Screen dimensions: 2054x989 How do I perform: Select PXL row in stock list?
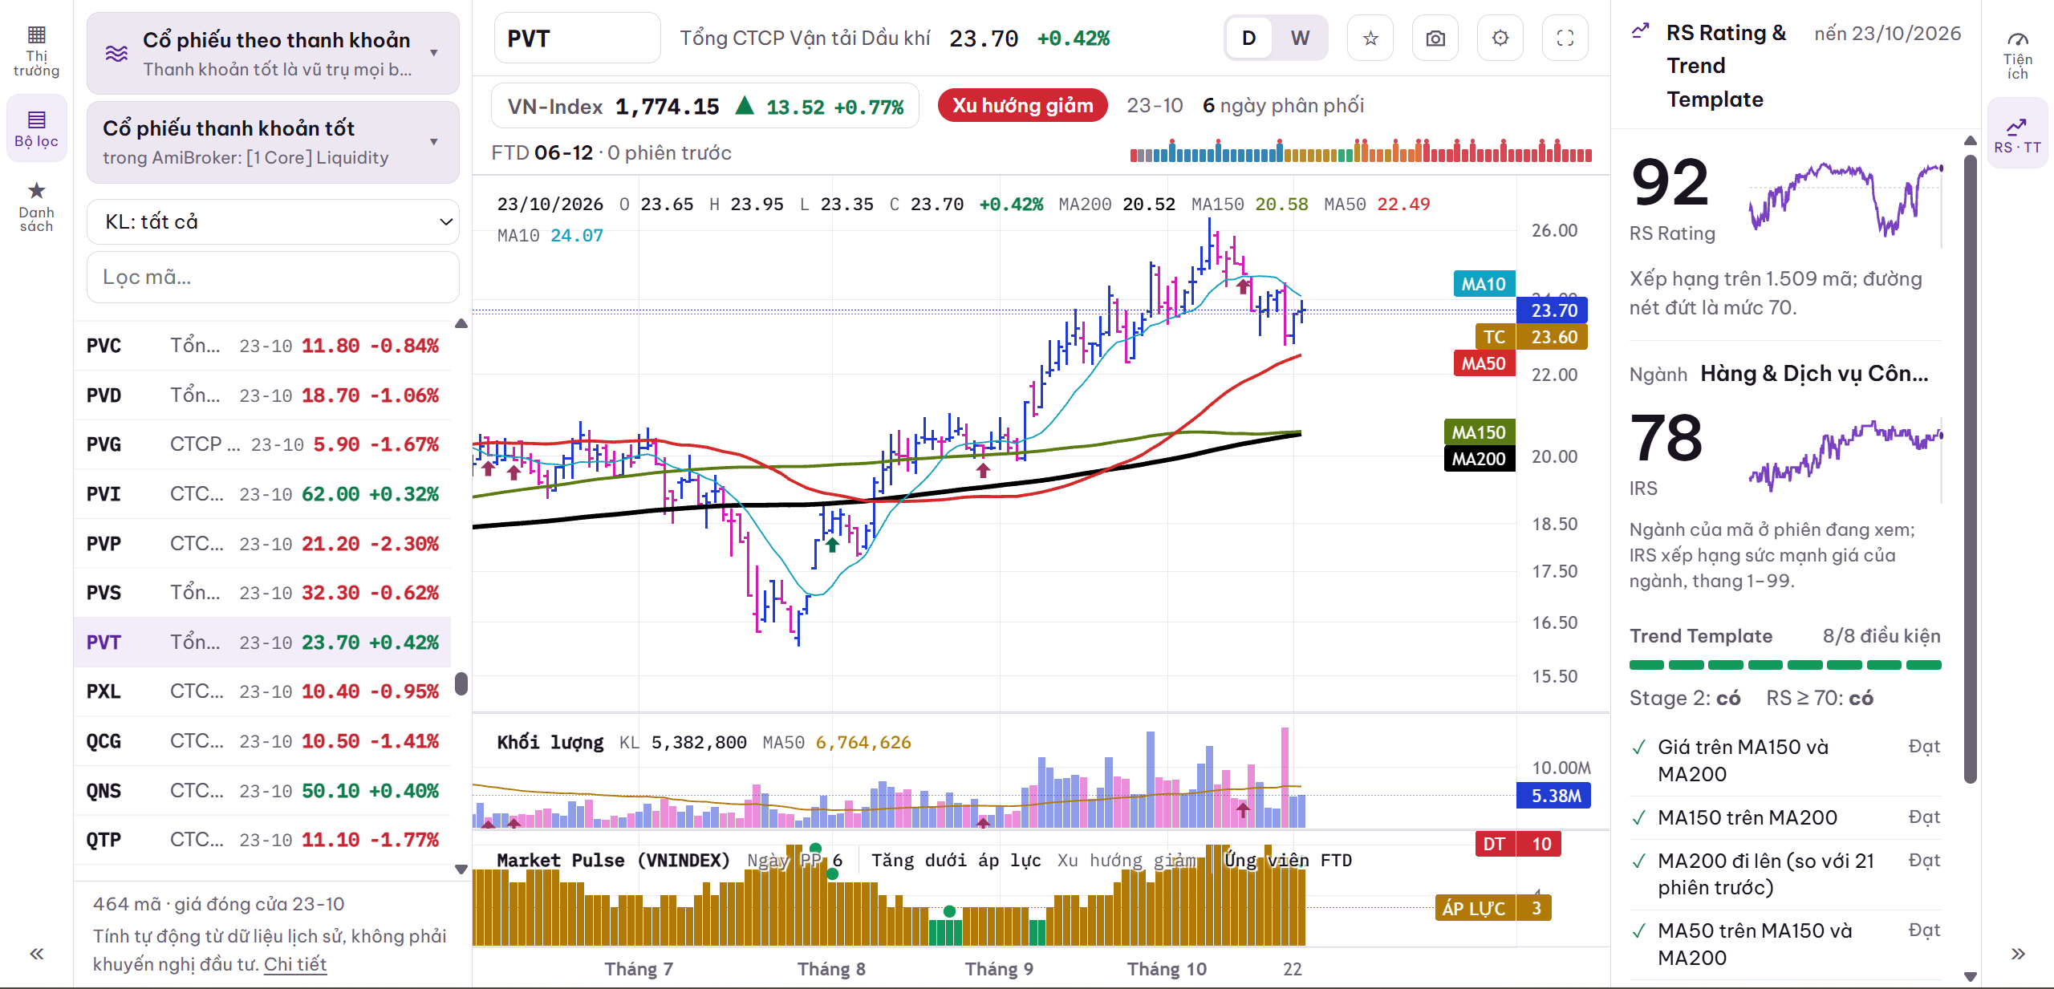262,691
